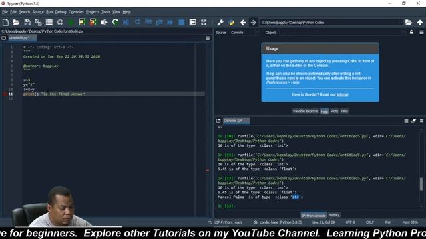Open the Run menu
This screenshot has width=426, height=239.
(49, 12)
